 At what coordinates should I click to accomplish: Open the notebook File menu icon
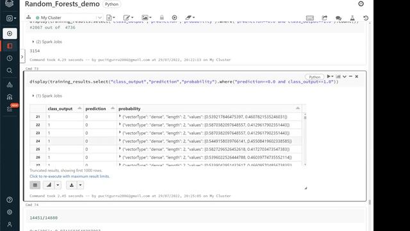pos(111,17)
